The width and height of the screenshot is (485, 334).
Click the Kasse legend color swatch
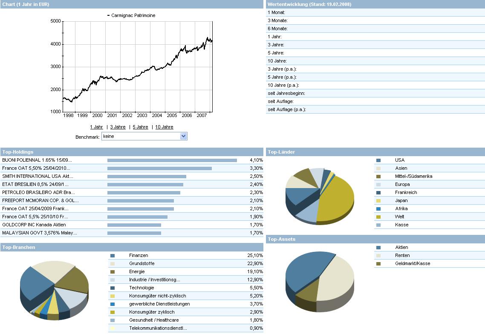[378, 225]
